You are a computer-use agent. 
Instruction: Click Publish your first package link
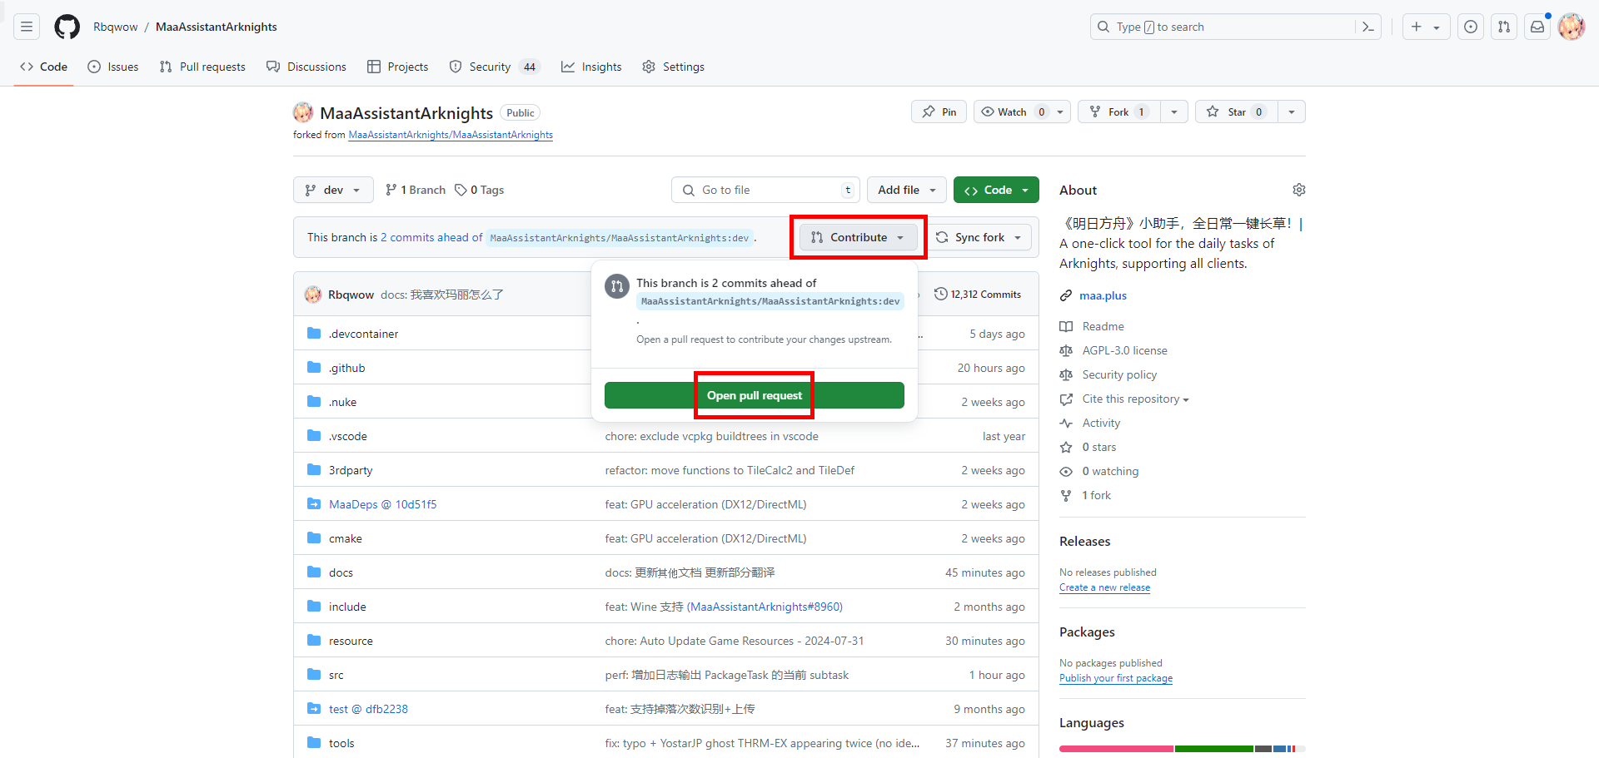pyautogui.click(x=1116, y=678)
